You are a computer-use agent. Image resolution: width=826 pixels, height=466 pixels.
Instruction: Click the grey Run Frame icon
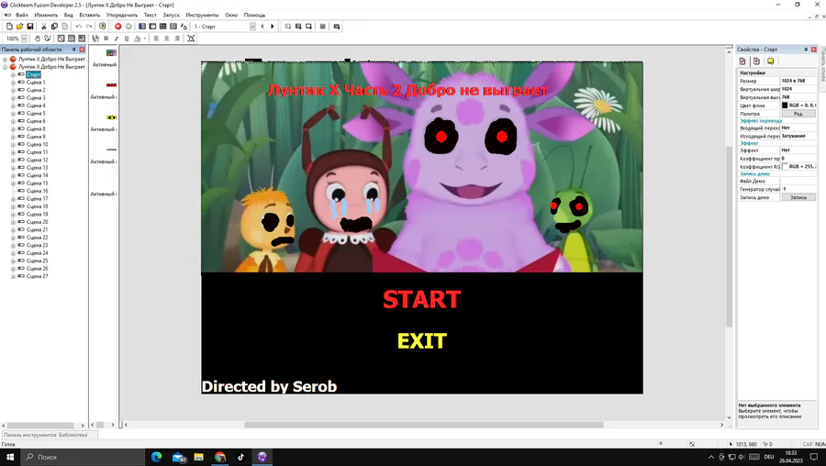coord(128,27)
